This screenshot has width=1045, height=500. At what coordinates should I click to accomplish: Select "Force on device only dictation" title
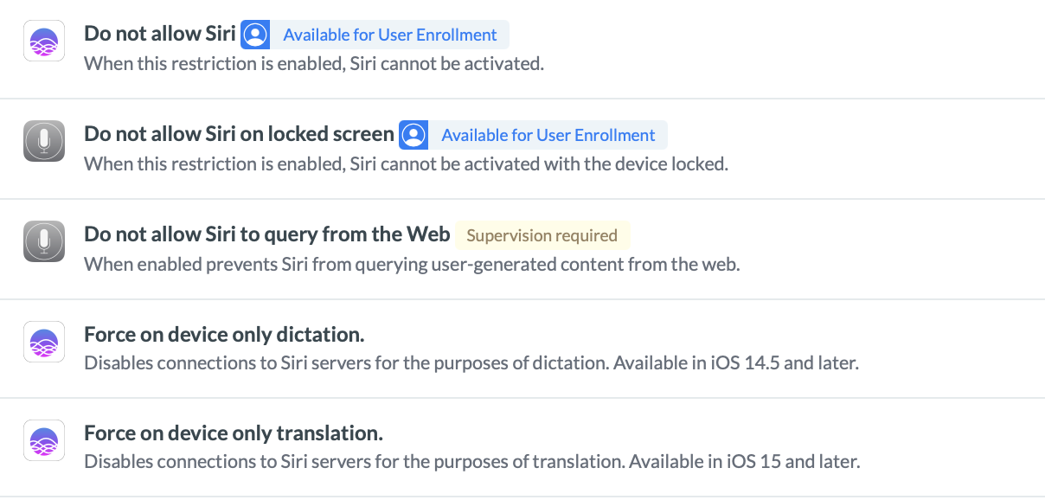click(x=224, y=335)
